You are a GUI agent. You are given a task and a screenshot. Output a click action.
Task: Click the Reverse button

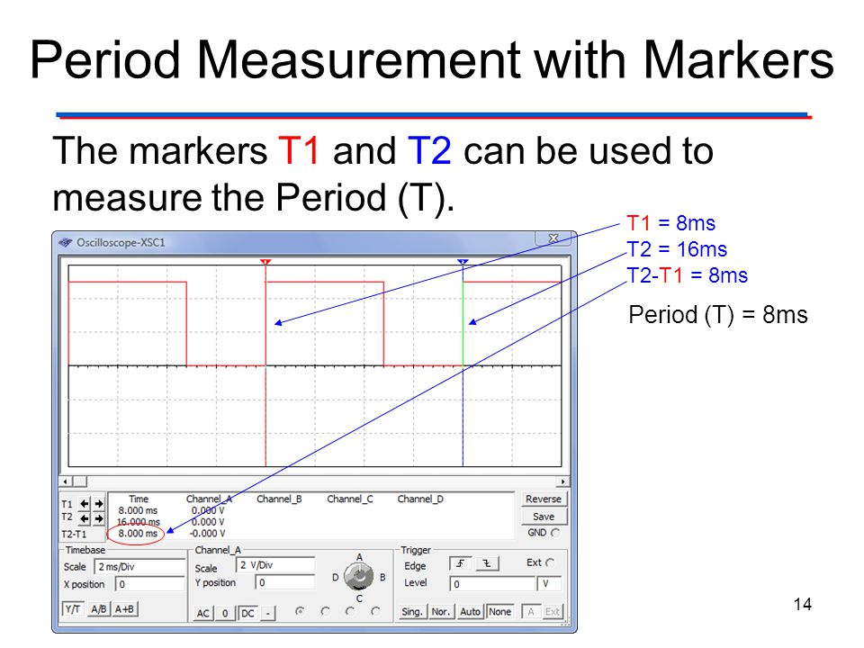pyautogui.click(x=544, y=499)
